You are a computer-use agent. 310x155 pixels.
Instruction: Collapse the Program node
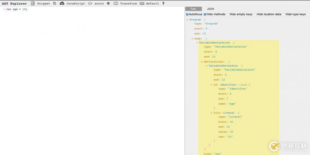(x=187, y=20)
